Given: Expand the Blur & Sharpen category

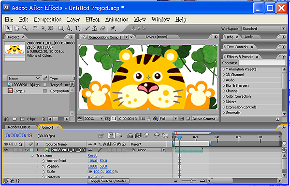Looking at the screenshot, I should (224, 86).
